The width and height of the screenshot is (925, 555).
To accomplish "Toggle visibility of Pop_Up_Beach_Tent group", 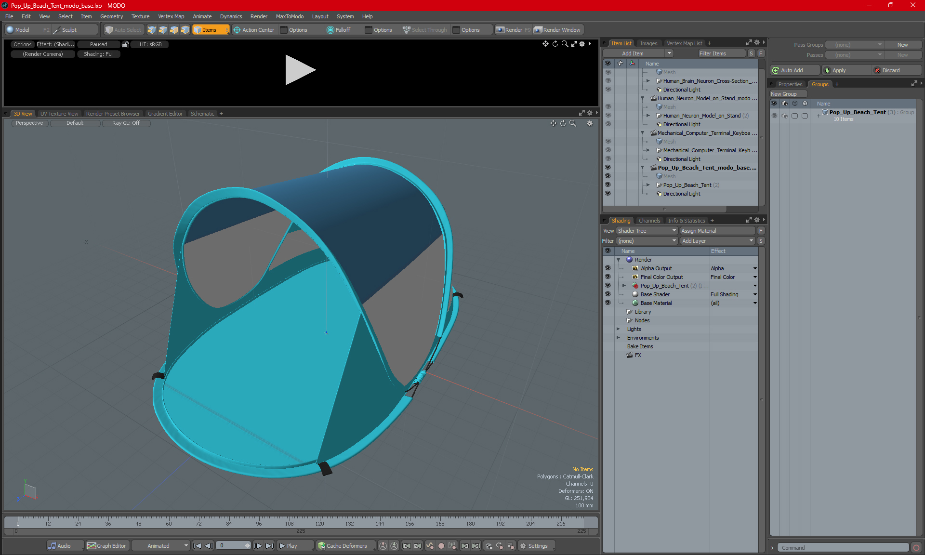I will [774, 116].
